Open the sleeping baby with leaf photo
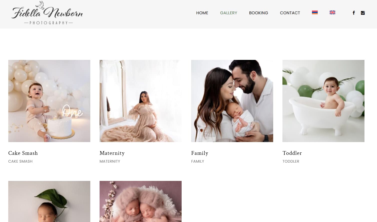Screen dimensions: 377x222 (49, 201)
